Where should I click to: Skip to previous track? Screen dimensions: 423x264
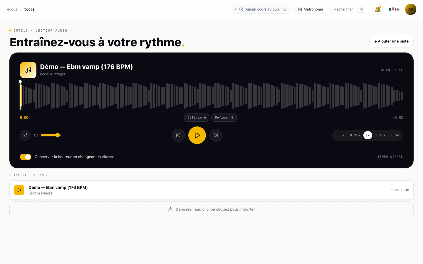coord(178,135)
